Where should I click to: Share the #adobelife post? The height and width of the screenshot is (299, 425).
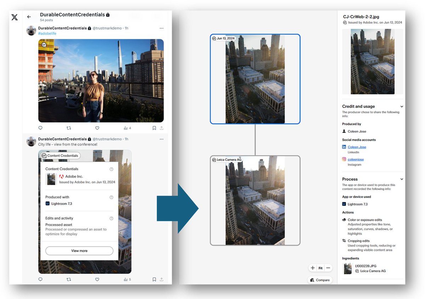[x=161, y=128]
